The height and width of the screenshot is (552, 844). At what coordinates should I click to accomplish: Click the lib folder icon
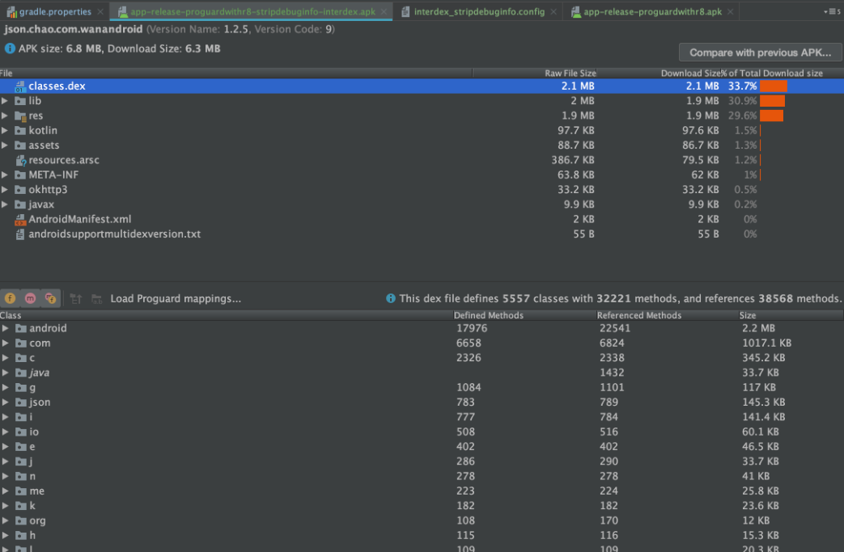pos(20,100)
